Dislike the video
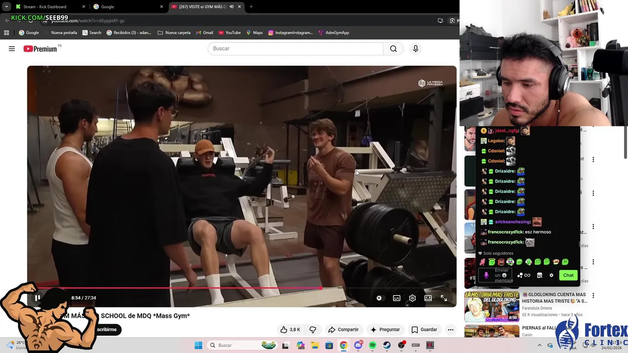 (x=313, y=329)
